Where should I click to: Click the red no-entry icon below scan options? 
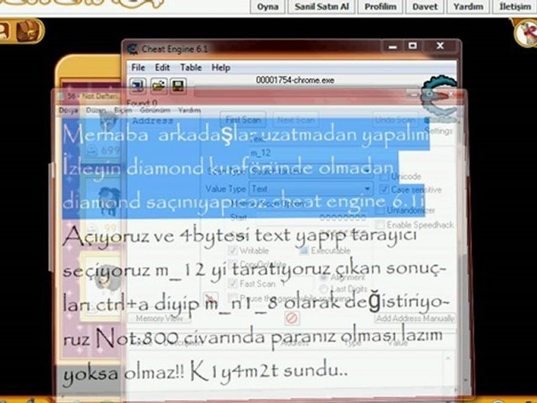291,318
